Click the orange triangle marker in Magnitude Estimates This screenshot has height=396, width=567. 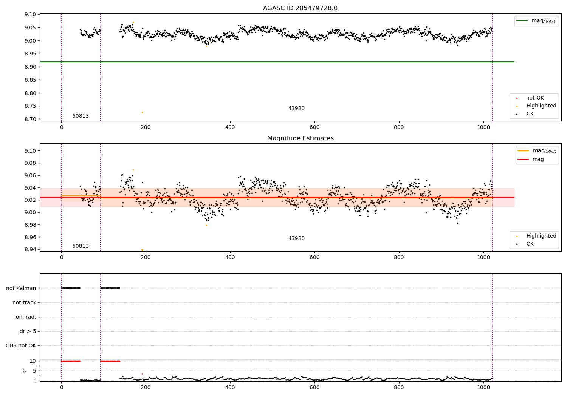[x=142, y=250]
